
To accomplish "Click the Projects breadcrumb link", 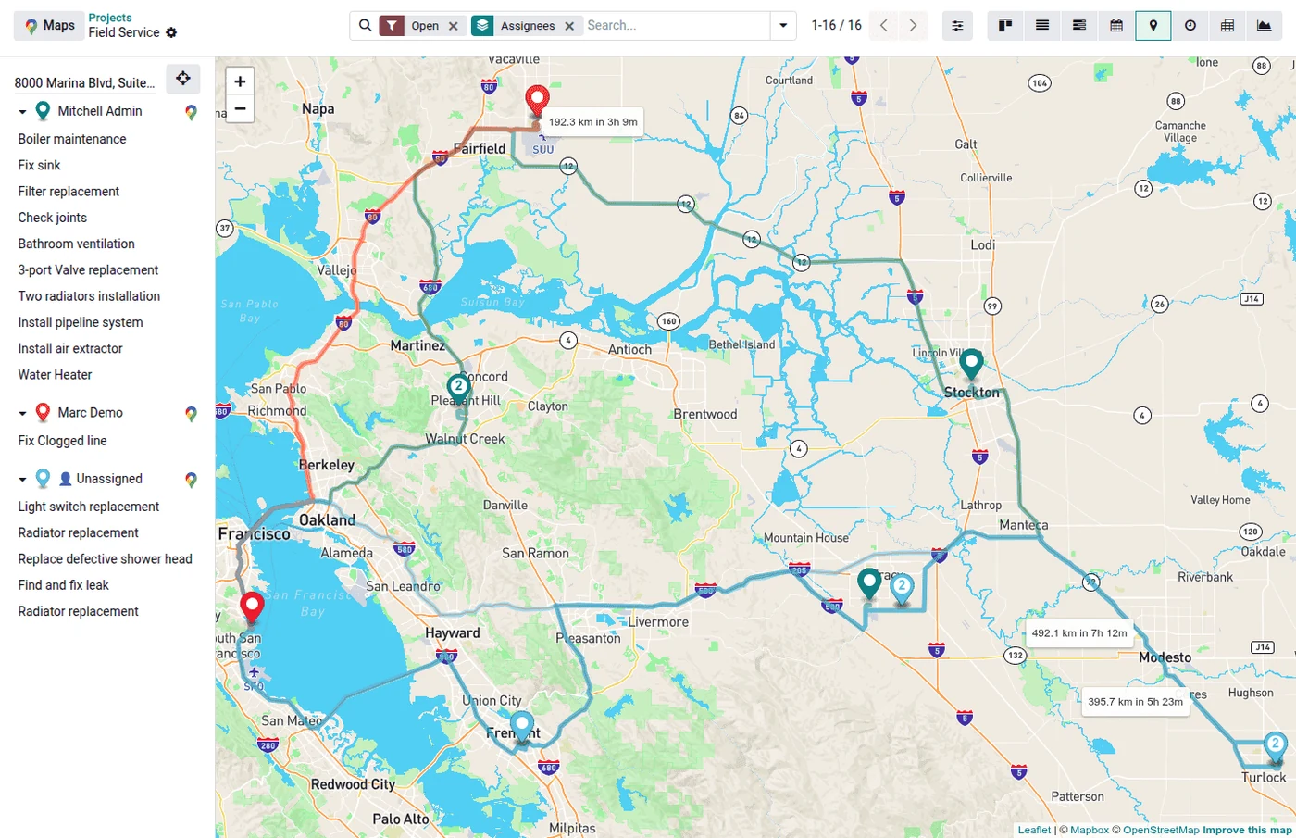I will pyautogui.click(x=110, y=18).
